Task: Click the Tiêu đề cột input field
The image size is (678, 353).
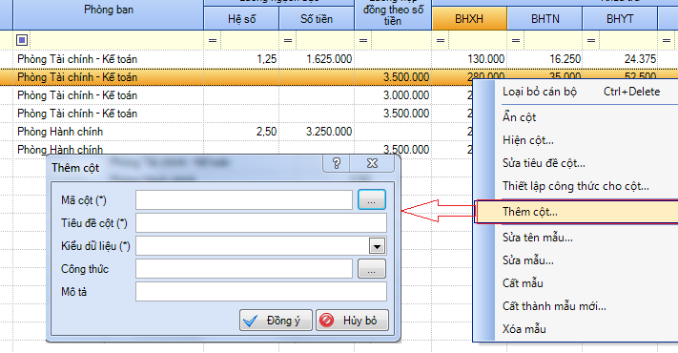Action: [x=261, y=223]
